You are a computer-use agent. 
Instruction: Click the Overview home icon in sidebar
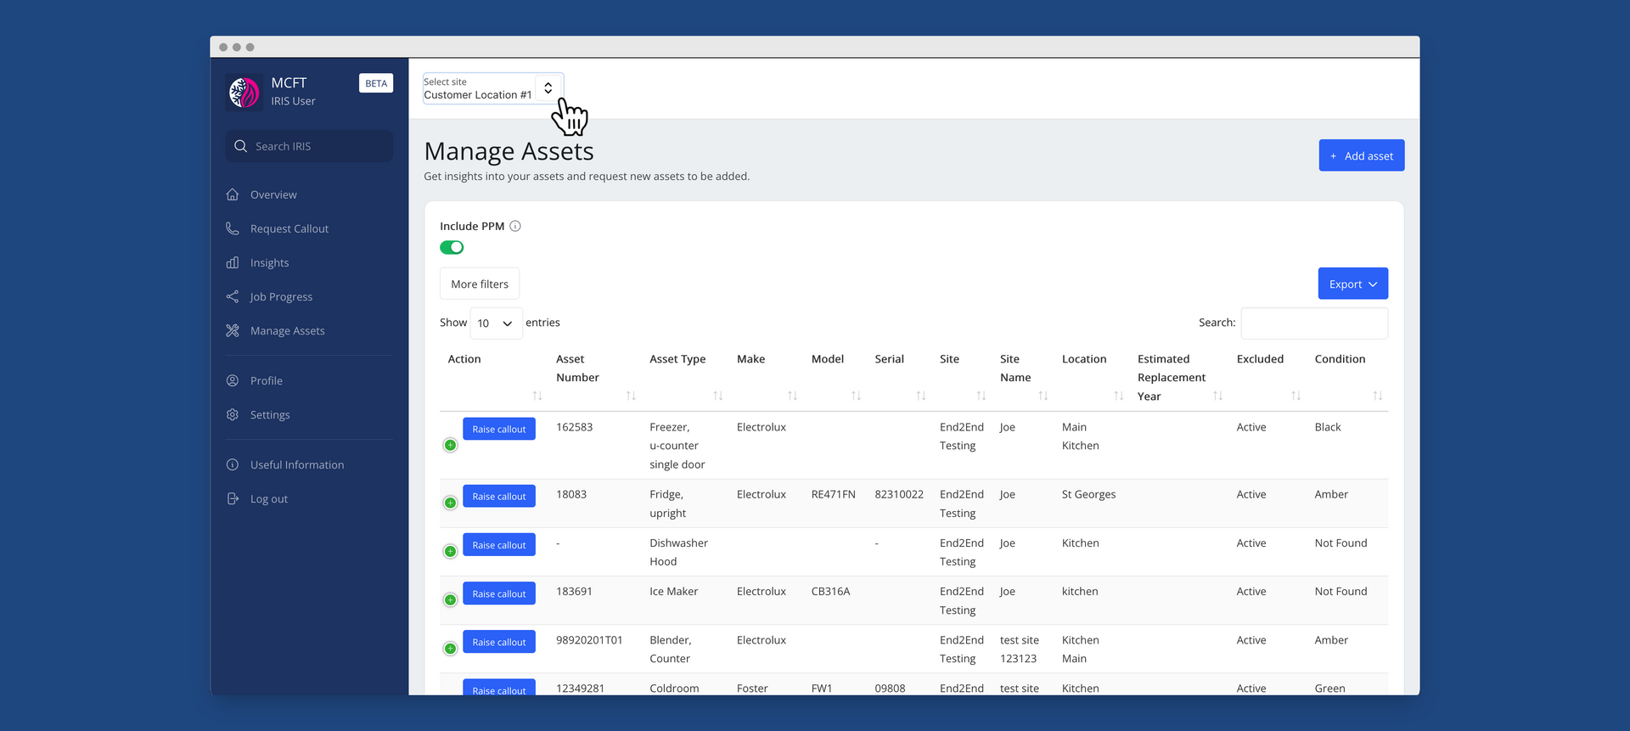coord(233,194)
